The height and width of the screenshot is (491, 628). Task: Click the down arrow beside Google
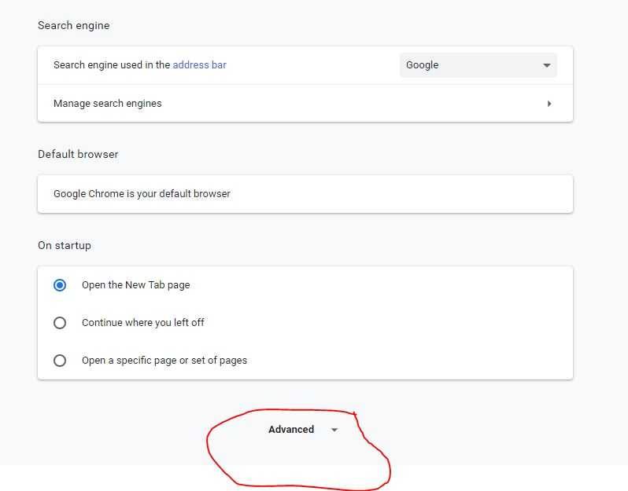pos(547,65)
